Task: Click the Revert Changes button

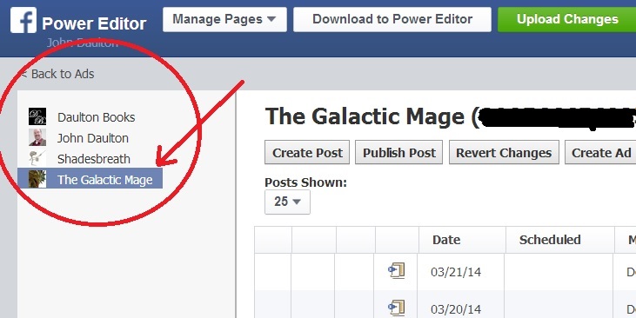Action: tap(504, 152)
